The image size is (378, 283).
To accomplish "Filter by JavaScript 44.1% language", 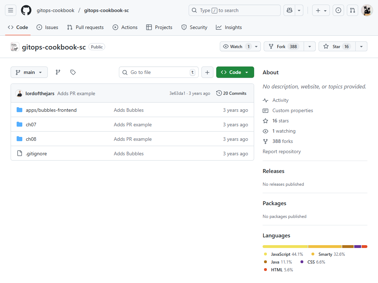I will (x=283, y=254).
